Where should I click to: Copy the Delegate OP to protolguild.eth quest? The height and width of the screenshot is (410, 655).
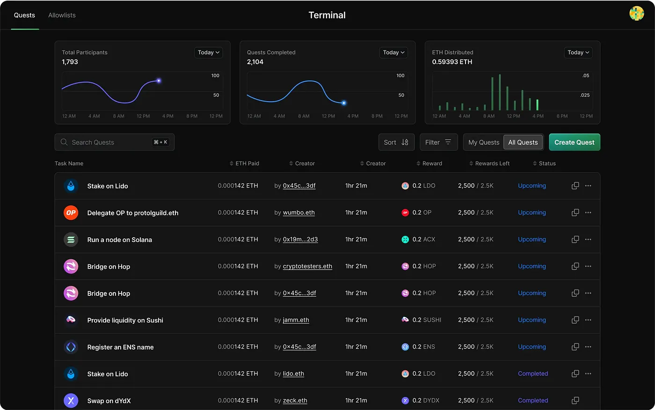tap(575, 212)
